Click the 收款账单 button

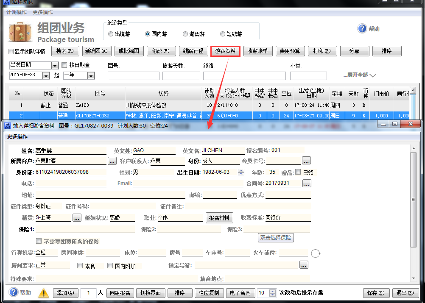[257, 51]
